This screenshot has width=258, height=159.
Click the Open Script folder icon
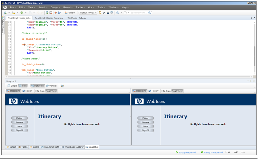point(13,13)
